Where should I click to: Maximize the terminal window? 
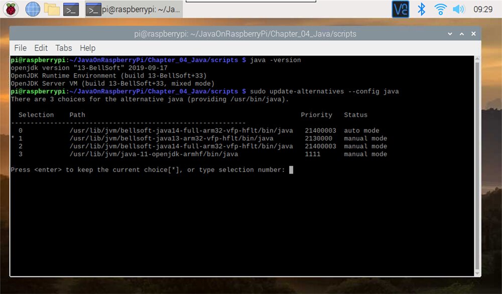[462, 34]
